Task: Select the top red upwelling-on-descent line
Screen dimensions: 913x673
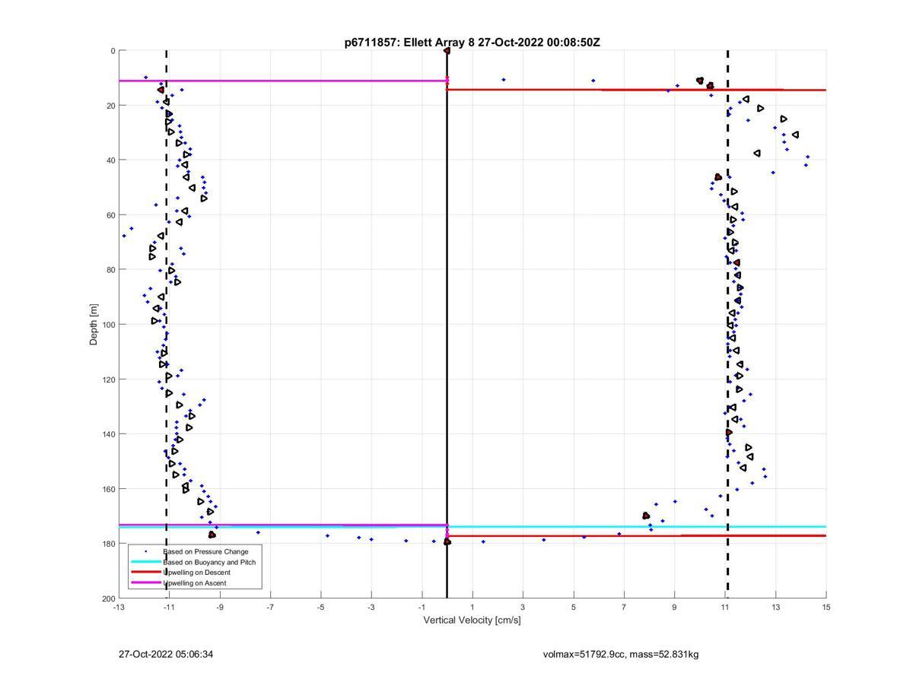Action: click(x=636, y=90)
